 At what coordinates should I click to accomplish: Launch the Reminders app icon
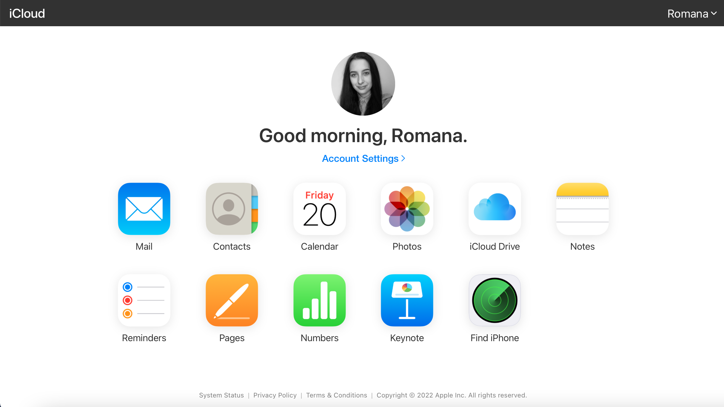(x=144, y=300)
